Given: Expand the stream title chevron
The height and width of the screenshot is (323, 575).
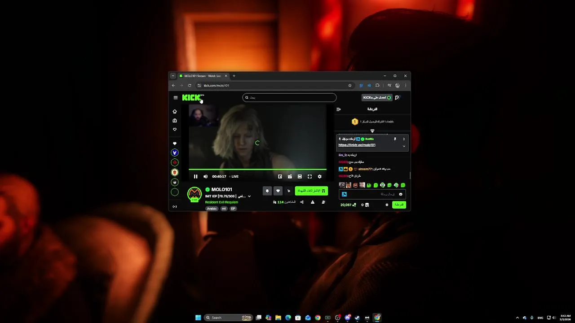Looking at the screenshot, I should click(x=249, y=196).
